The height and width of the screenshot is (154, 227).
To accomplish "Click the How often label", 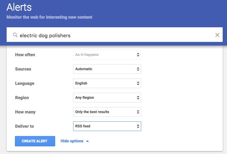I will click(x=25, y=55).
